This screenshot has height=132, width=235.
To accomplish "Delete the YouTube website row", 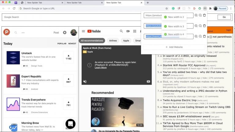I will pyautogui.click(x=204, y=26).
